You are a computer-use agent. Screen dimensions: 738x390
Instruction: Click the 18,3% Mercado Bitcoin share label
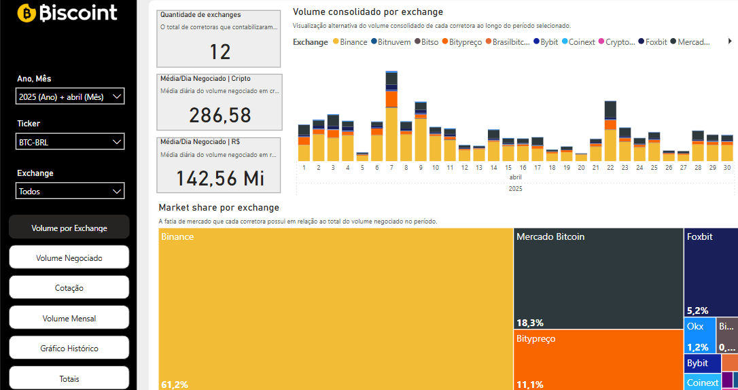tap(530, 323)
